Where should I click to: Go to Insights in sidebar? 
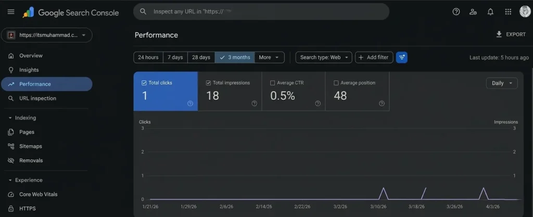click(x=46, y=70)
